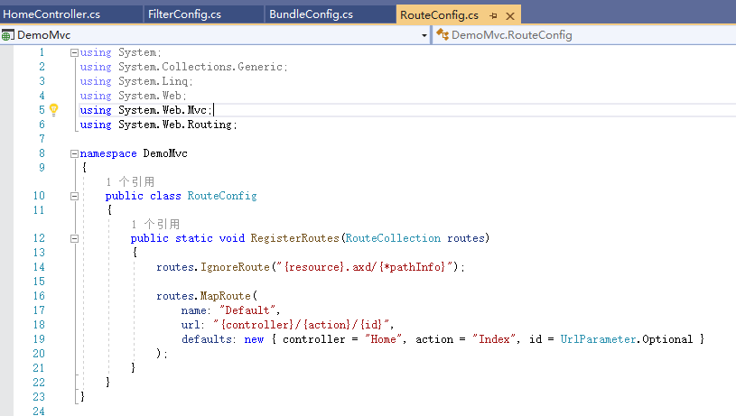Screen dimensions: 736x416
Task: Open the DemoMvc.RouteConfig type dropdown
Action: point(584,35)
